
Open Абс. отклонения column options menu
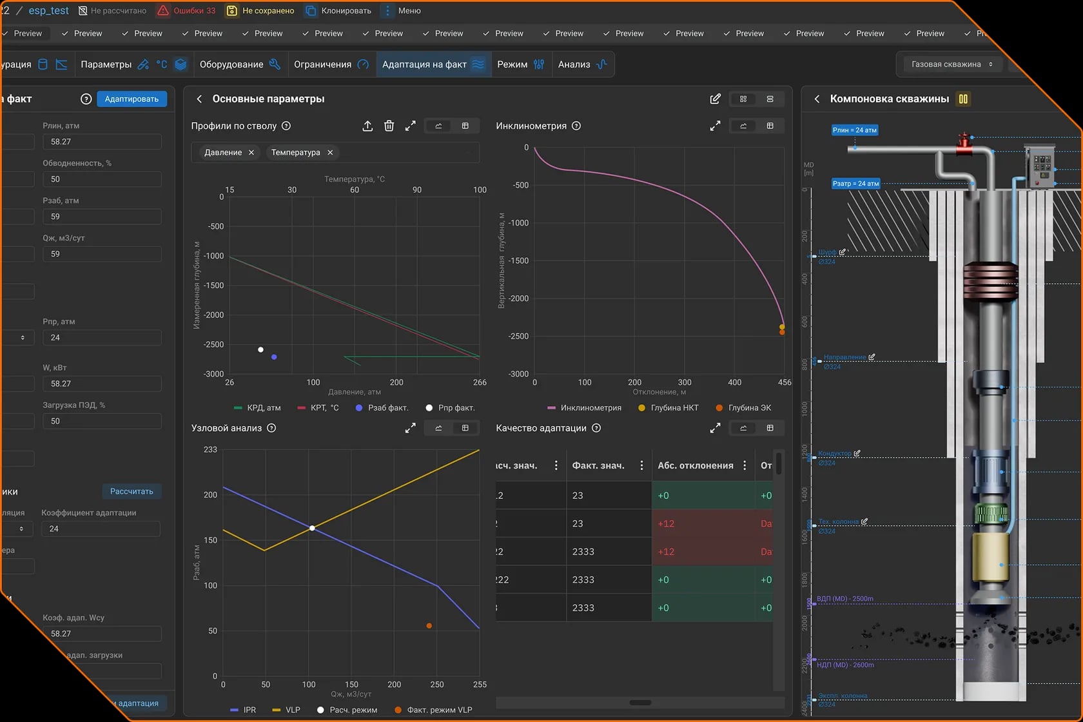tap(745, 465)
